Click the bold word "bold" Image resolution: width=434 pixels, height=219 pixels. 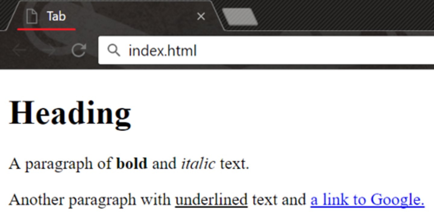[x=132, y=164]
